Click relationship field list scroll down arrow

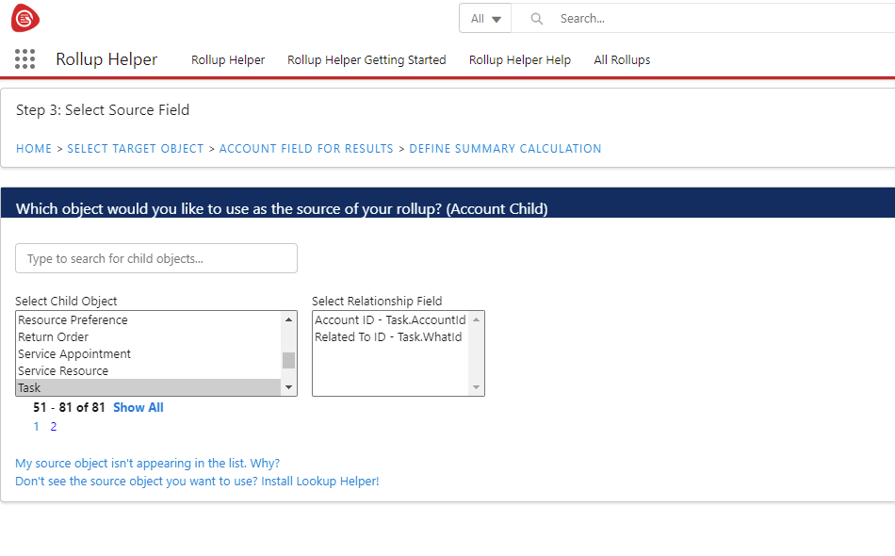pyautogui.click(x=476, y=387)
